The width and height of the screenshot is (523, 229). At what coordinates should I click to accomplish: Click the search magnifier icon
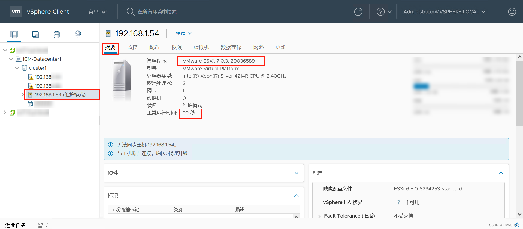tap(130, 12)
